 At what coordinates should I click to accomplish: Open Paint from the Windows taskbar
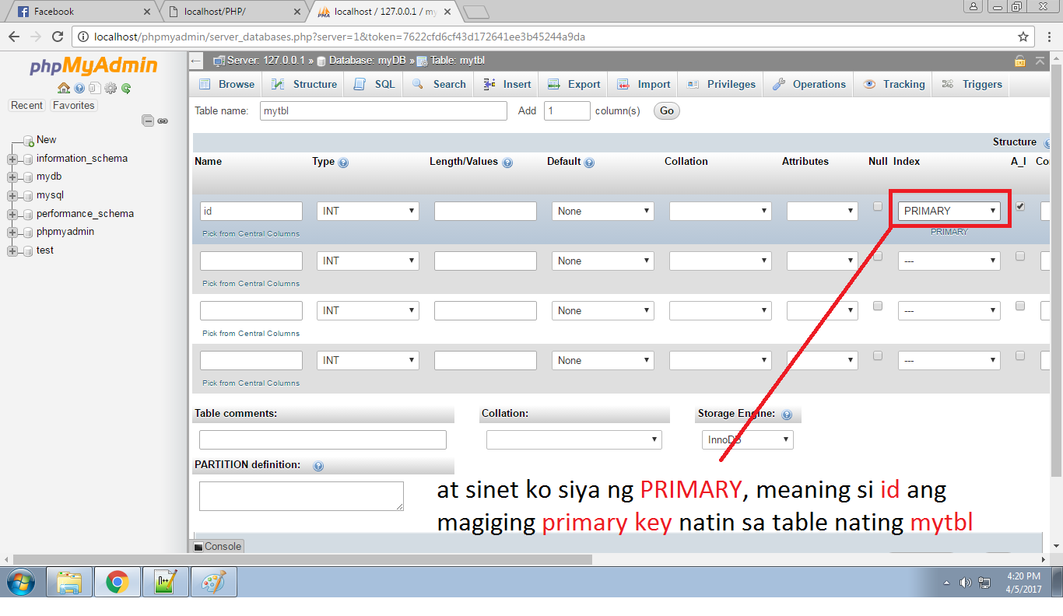[x=212, y=582]
